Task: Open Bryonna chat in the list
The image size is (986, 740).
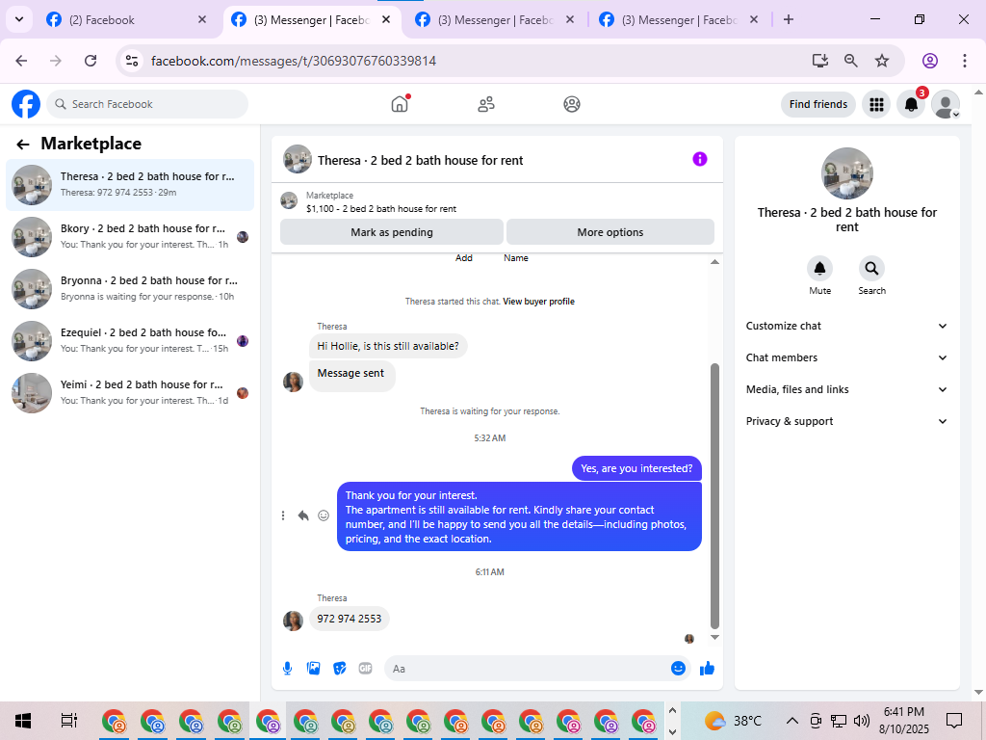Action: [130, 289]
